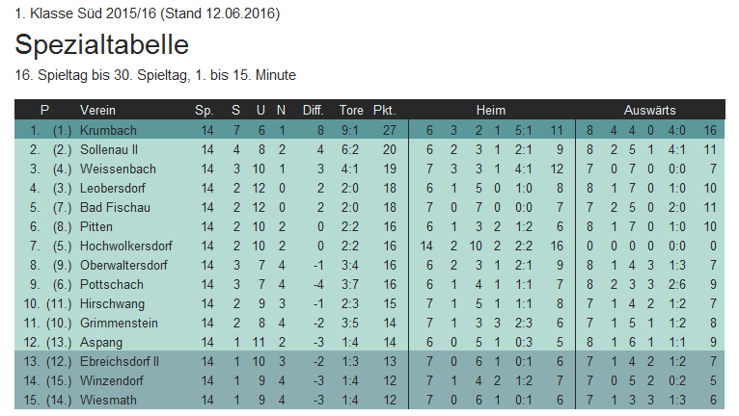Select Grimmenstein in the standings
This screenshot has width=739, height=416.
point(119,323)
